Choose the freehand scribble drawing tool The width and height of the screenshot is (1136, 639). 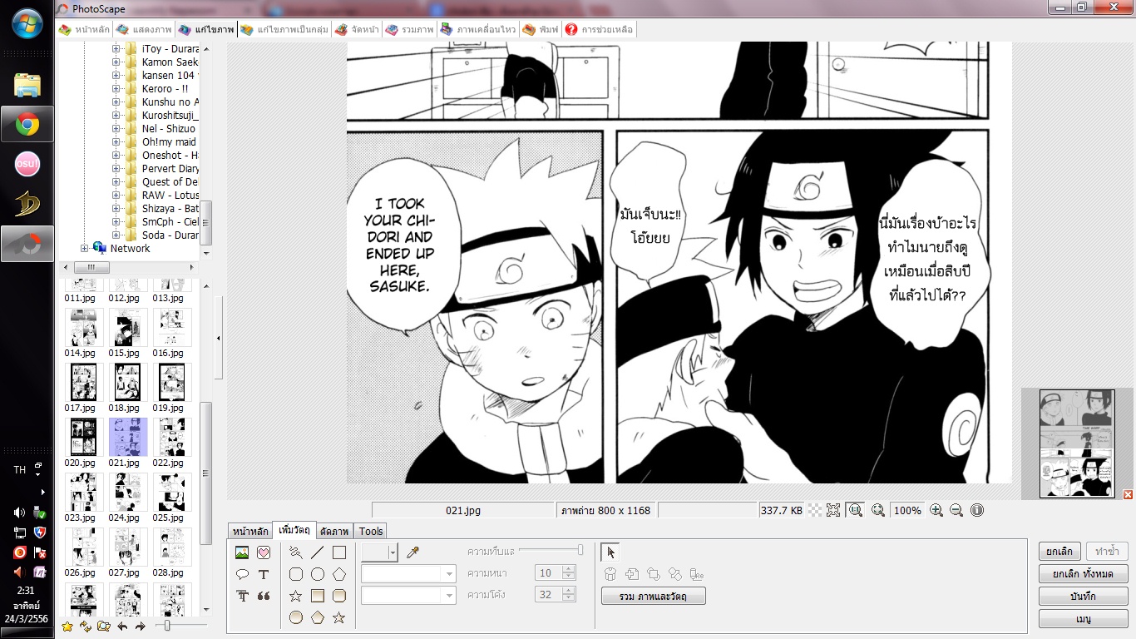(x=295, y=552)
